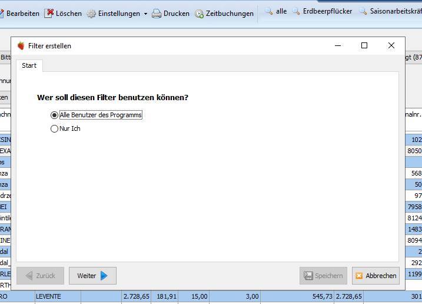Click the Speichern button
This screenshot has width=422, height=304.
323,276
